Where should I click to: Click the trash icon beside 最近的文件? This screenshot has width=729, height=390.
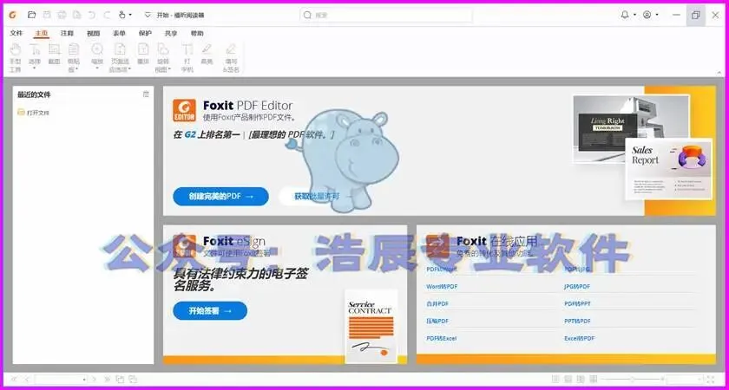146,94
